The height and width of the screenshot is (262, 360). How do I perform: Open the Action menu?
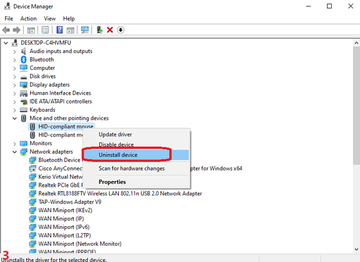click(x=28, y=19)
